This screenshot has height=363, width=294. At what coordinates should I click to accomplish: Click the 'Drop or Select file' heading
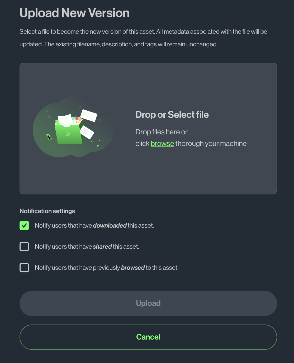(x=172, y=115)
